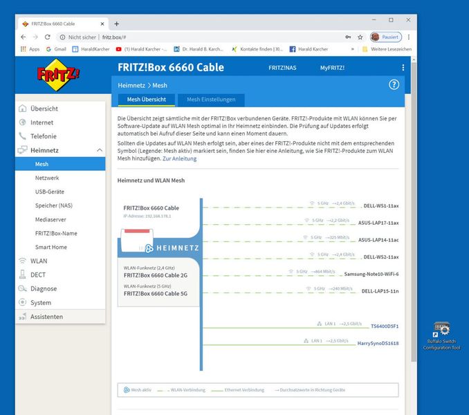Click the Übersicht home icon
The width and height of the screenshot is (469, 415).
22,109
